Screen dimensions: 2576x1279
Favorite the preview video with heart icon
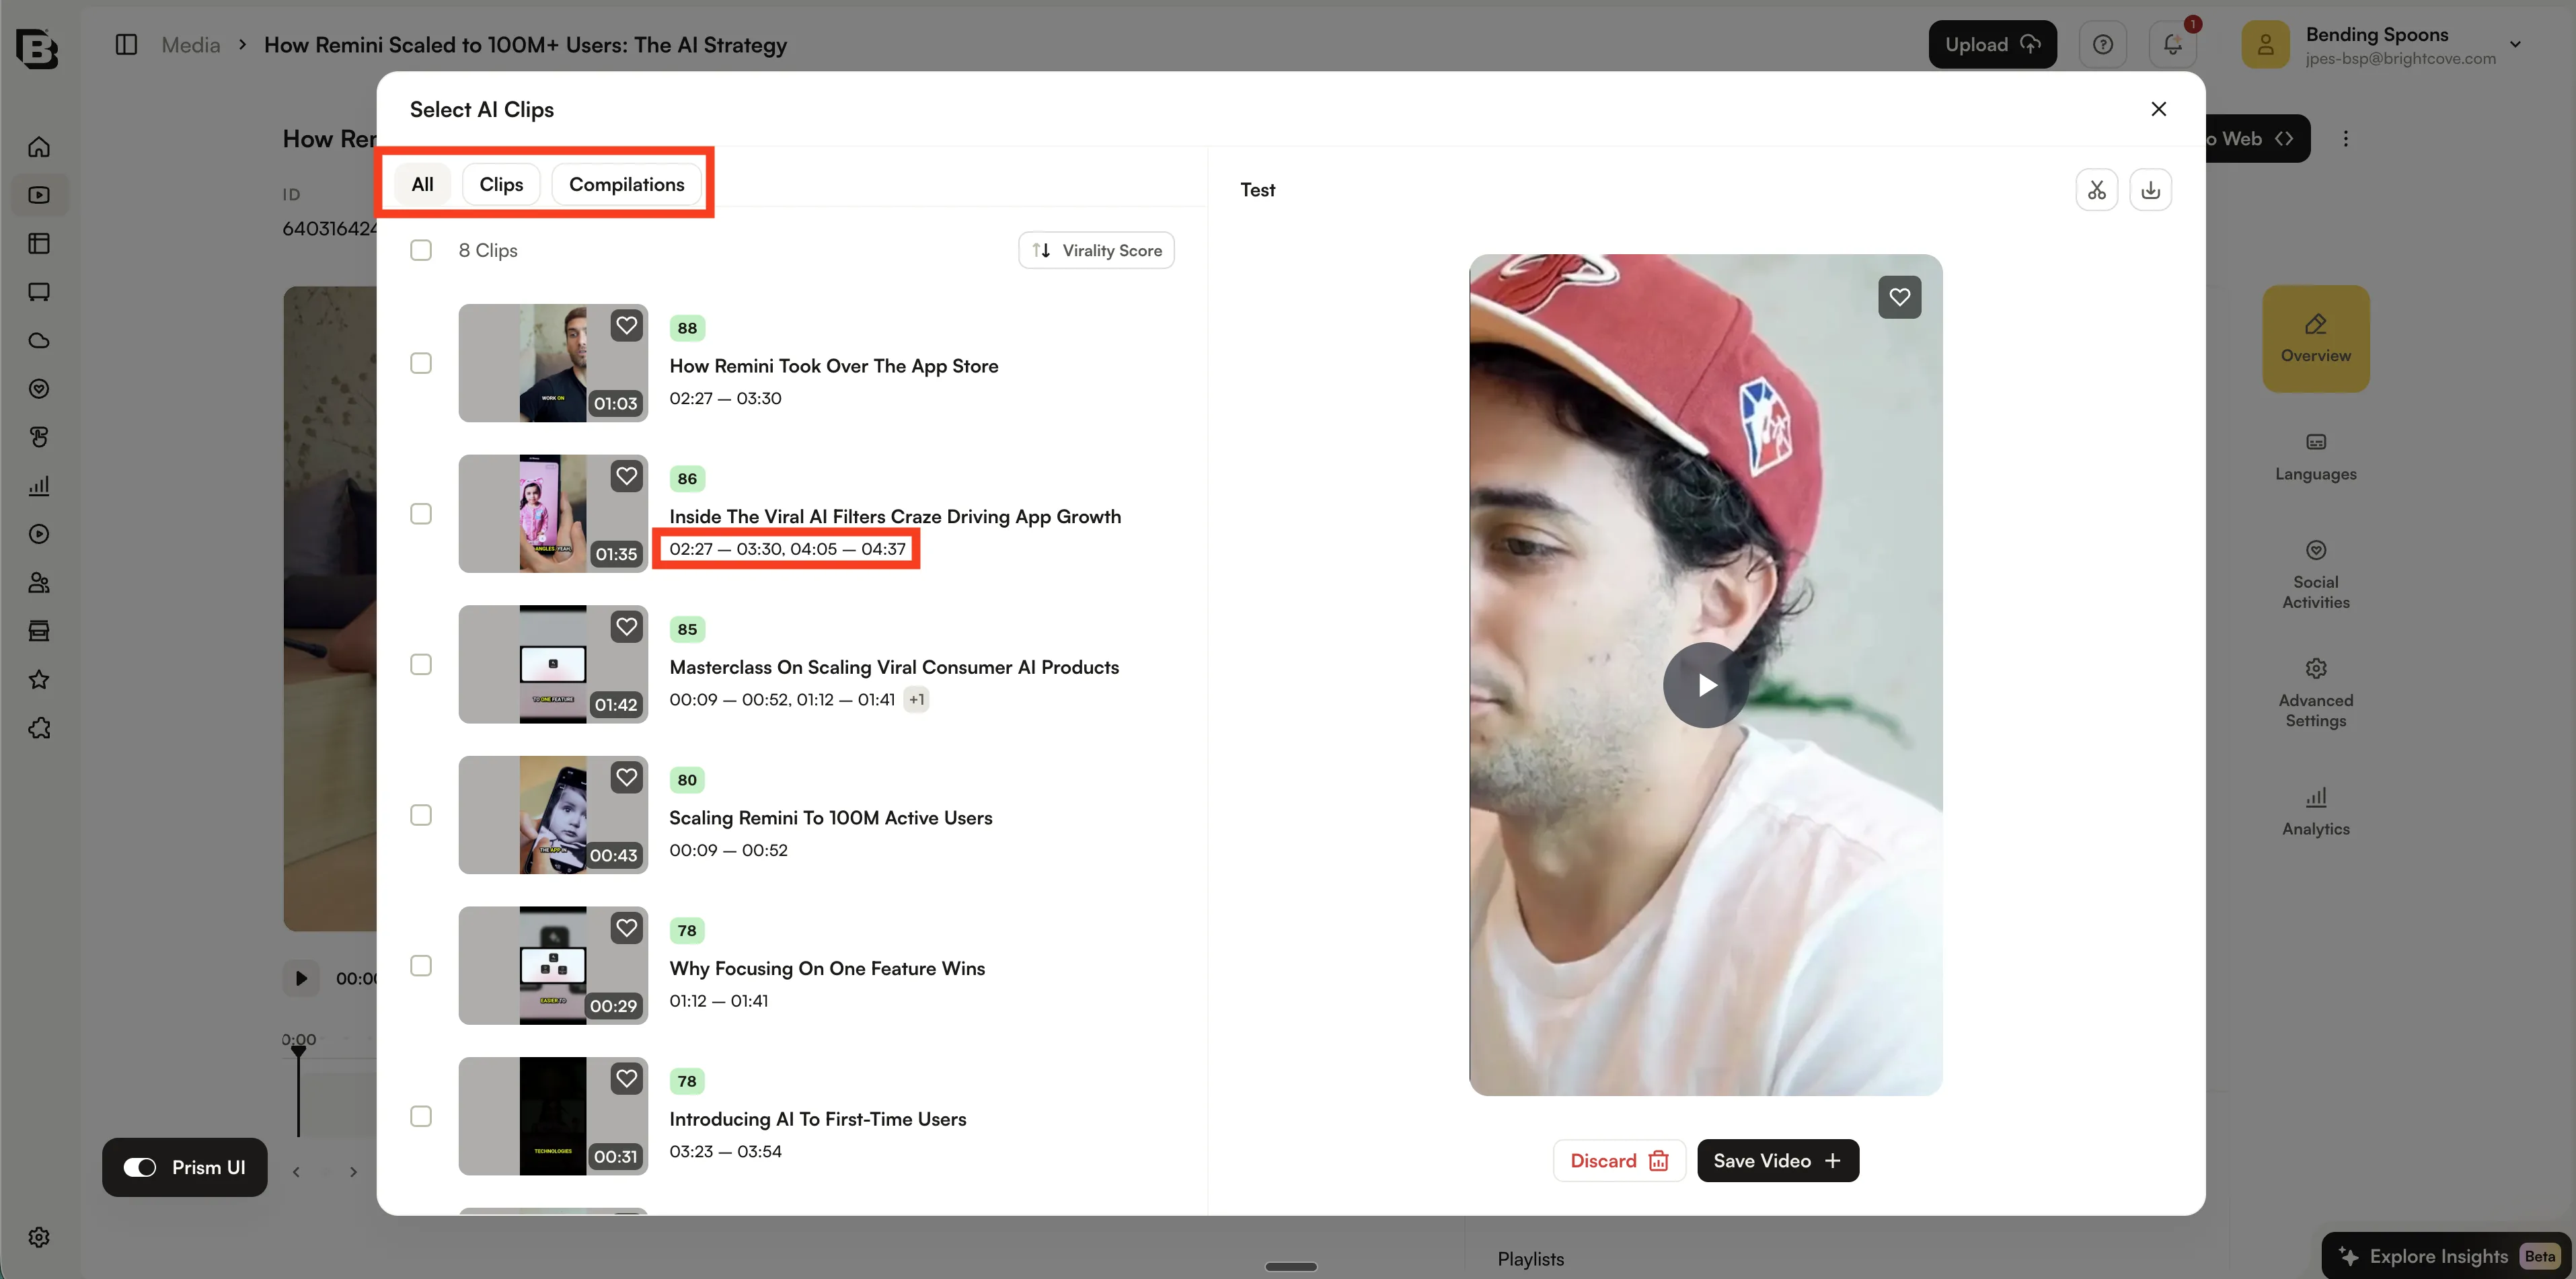click(1899, 297)
